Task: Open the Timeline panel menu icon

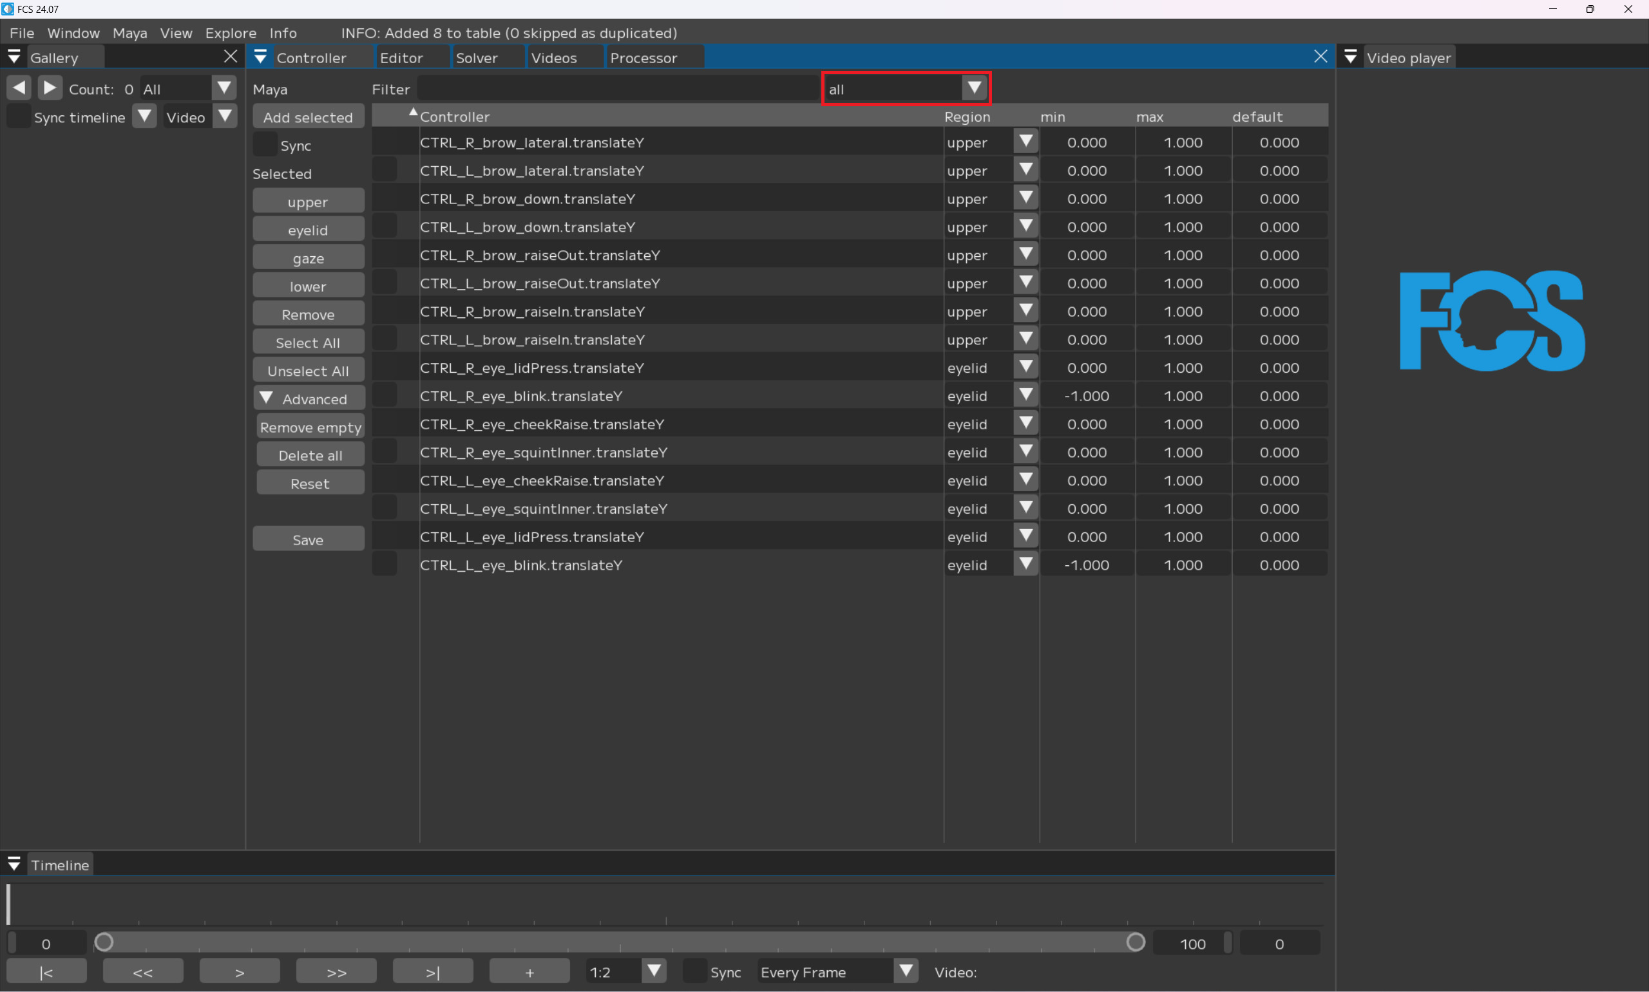Action: 14,865
